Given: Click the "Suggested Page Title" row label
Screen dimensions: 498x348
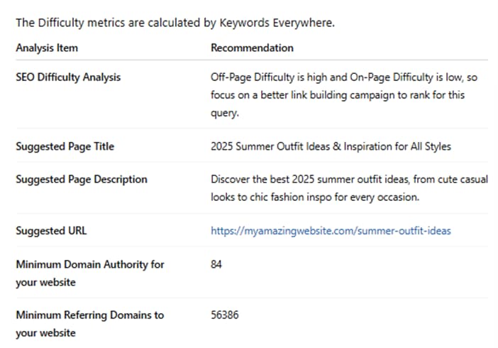Looking at the screenshot, I should (x=65, y=146).
